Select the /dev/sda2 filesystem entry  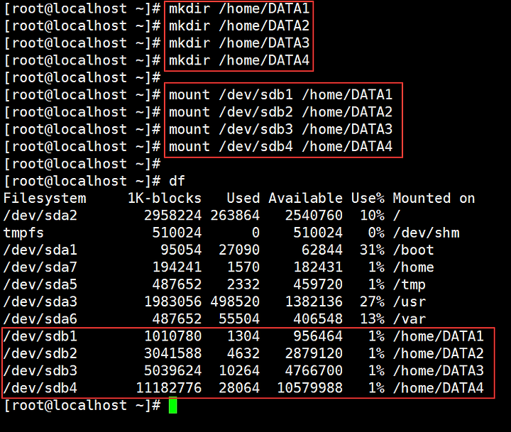40,216
